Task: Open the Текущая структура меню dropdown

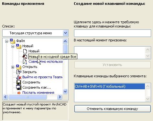Action: 65,33
